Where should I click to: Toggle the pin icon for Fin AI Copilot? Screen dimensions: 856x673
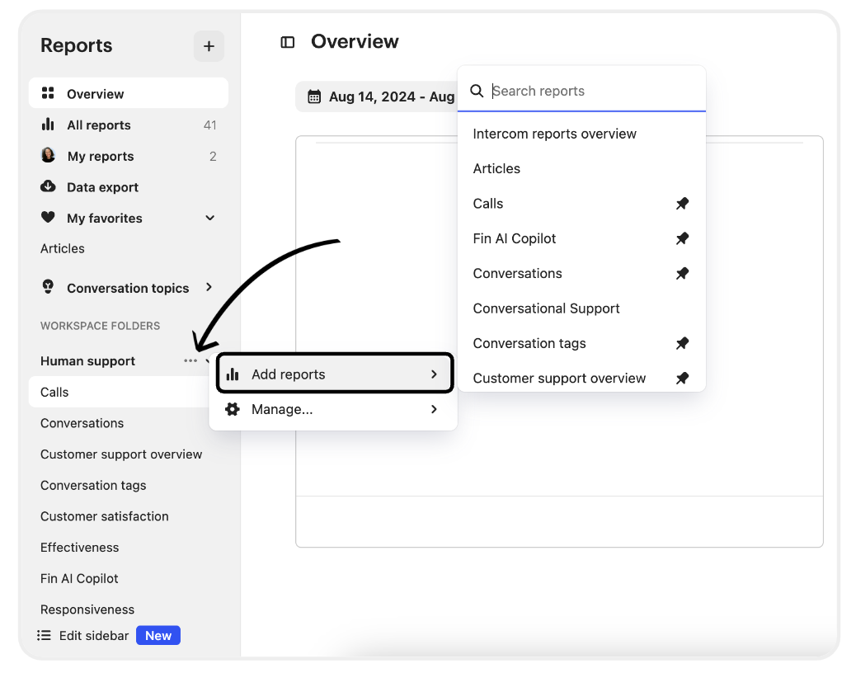682,238
